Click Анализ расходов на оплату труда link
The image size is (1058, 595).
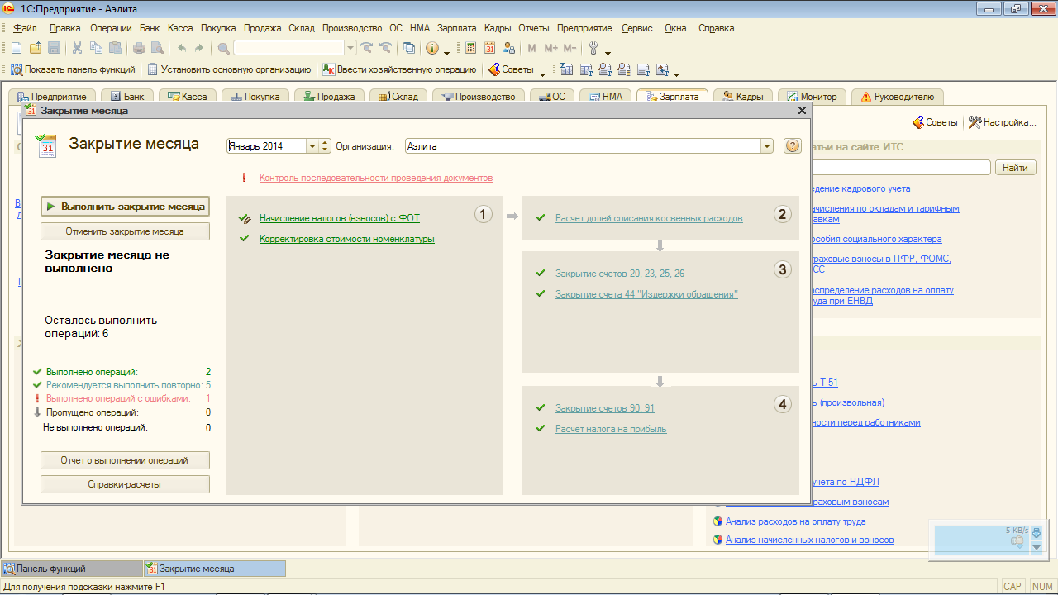796,521
